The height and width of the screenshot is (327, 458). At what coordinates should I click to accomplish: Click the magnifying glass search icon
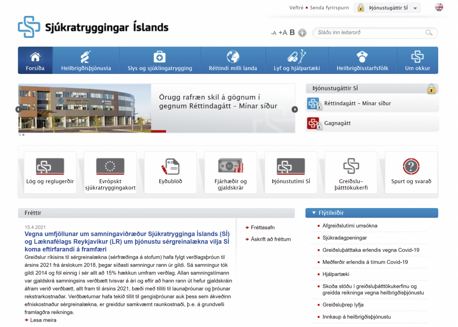pyautogui.click(x=429, y=33)
